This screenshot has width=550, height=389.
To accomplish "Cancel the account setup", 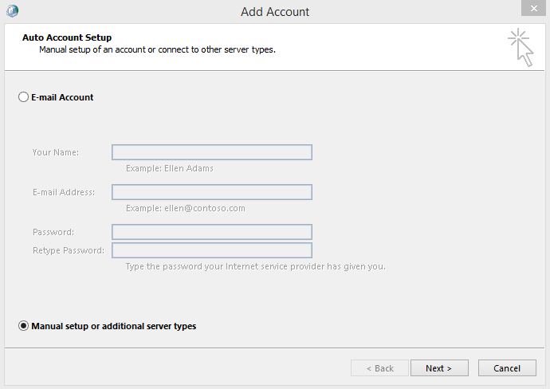I will point(507,368).
